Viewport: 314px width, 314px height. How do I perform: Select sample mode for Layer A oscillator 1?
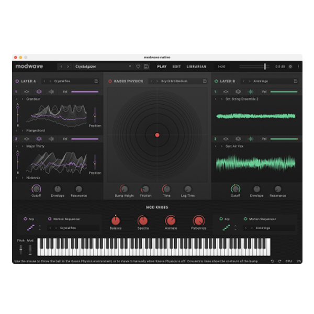click(x=51, y=92)
